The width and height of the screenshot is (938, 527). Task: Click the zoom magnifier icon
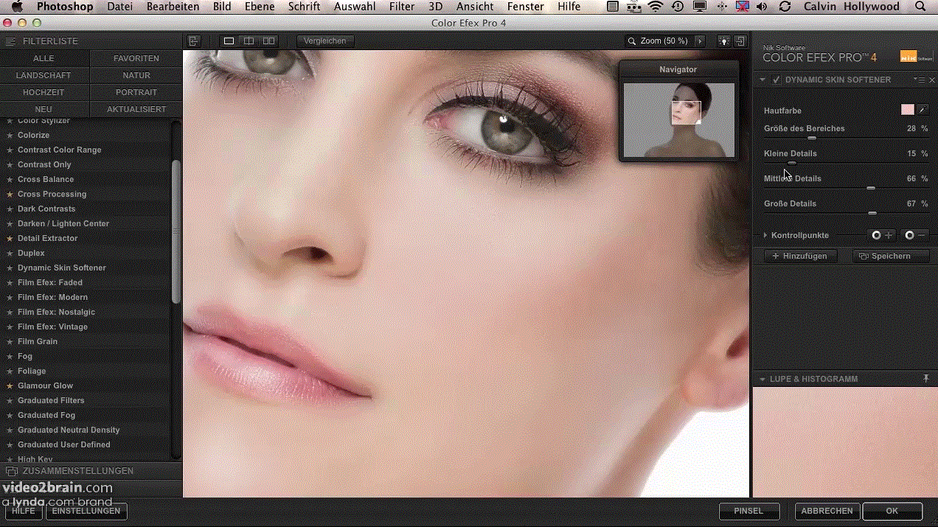click(x=632, y=41)
